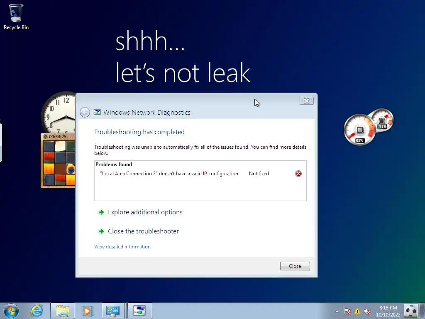Open View detailed information link
The image size is (425, 319).
[122, 247]
